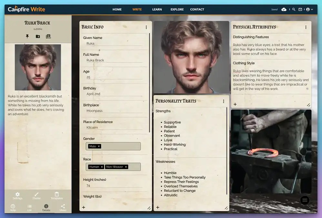Click the 'Hard-Working' strength entry
Viewport: 322px width, 218px height.
175,144
